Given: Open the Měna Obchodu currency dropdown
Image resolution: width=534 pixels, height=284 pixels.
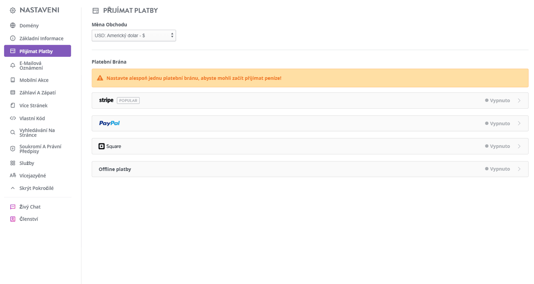Looking at the screenshot, I should click(133, 35).
